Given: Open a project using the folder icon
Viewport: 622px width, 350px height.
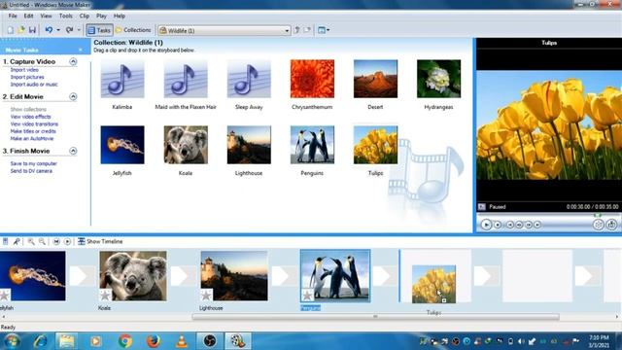Looking at the screenshot, I should pyautogui.click(x=21, y=30).
